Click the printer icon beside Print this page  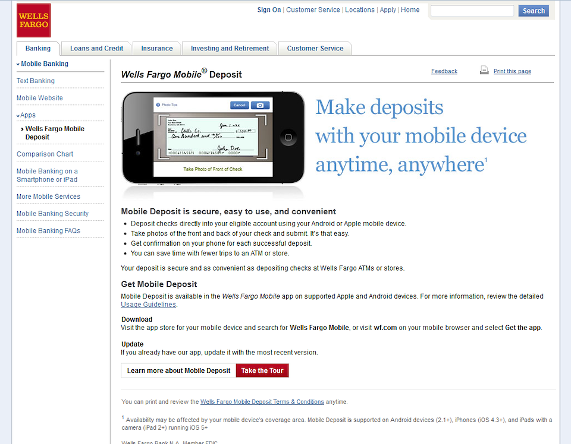pos(484,70)
